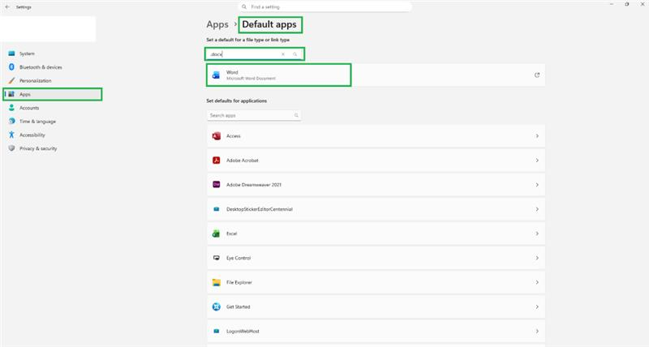Click the Adobe Acrobat app icon

pyautogui.click(x=216, y=161)
